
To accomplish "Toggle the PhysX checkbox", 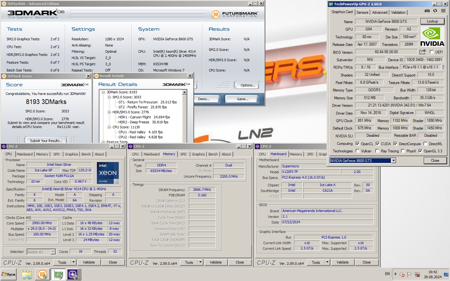I will click(403, 151).
